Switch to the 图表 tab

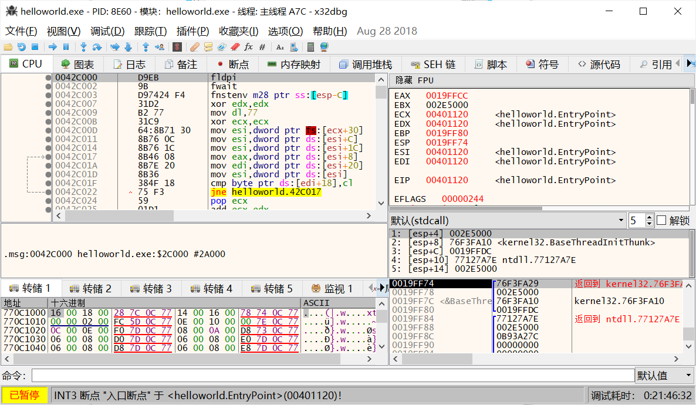tap(77, 65)
